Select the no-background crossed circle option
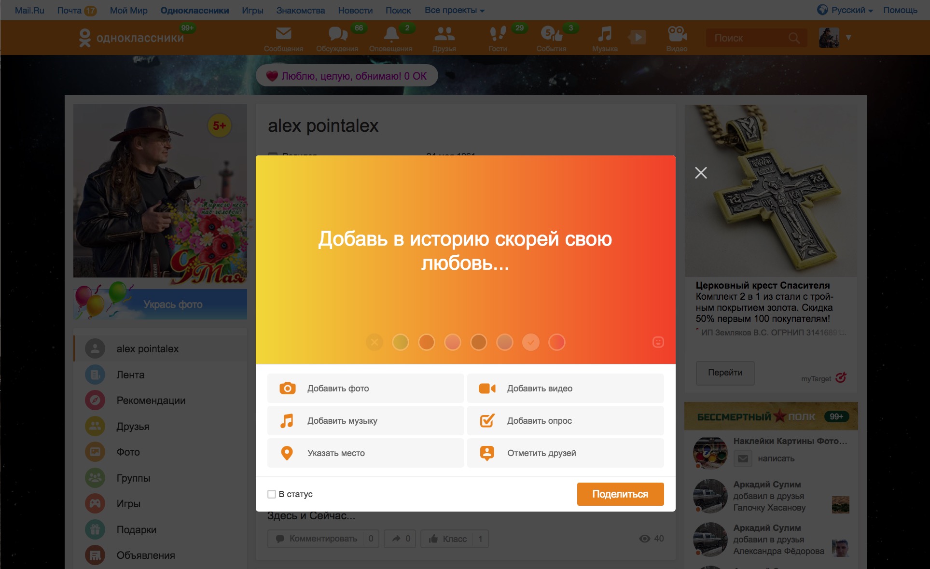The width and height of the screenshot is (930, 569). (375, 342)
